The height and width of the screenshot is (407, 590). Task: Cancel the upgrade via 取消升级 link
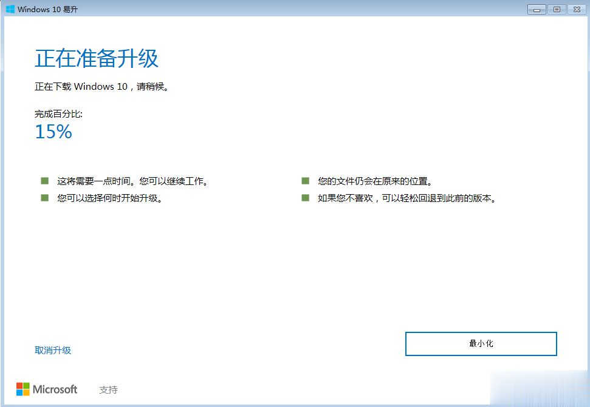point(53,351)
